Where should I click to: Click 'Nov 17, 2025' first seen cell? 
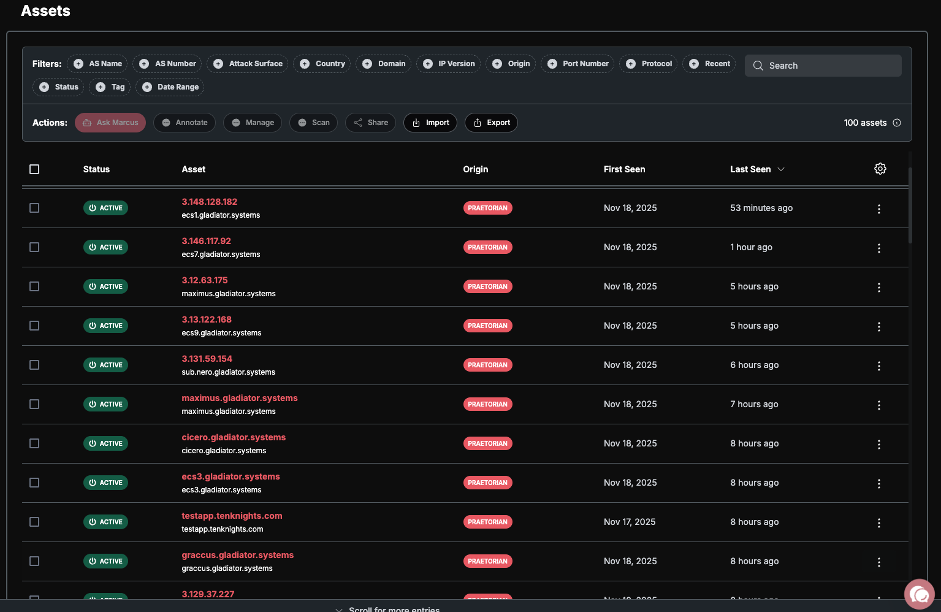[630, 522]
